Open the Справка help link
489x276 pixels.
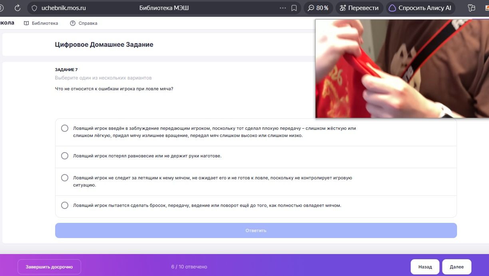[83, 23]
